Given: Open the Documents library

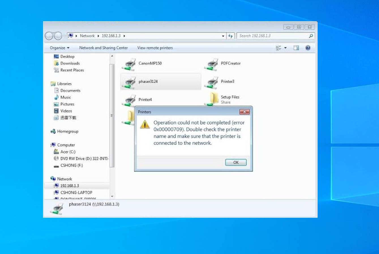Looking at the screenshot, I should pos(70,90).
